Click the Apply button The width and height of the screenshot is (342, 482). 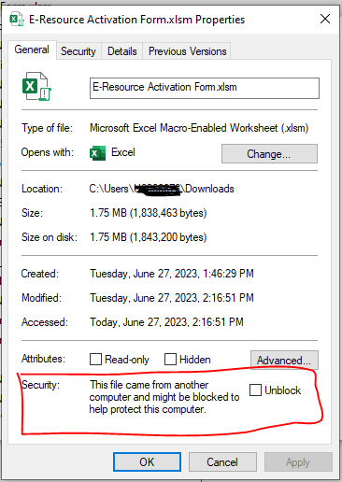[x=298, y=462]
